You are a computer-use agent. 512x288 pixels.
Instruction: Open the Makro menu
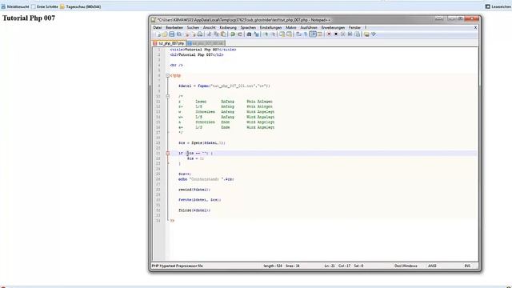tap(291, 28)
